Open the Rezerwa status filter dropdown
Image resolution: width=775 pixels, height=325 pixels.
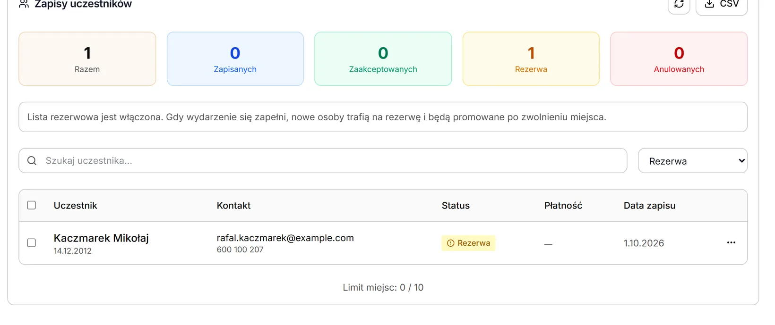(693, 161)
